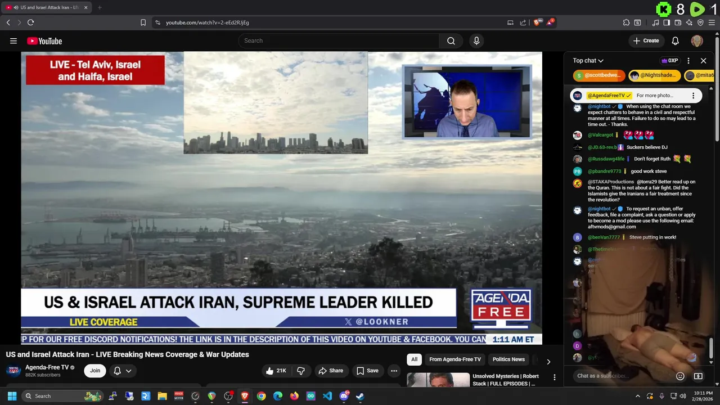Select the All filter chip
Screen dimensions: 720x405
pyautogui.click(x=414, y=359)
